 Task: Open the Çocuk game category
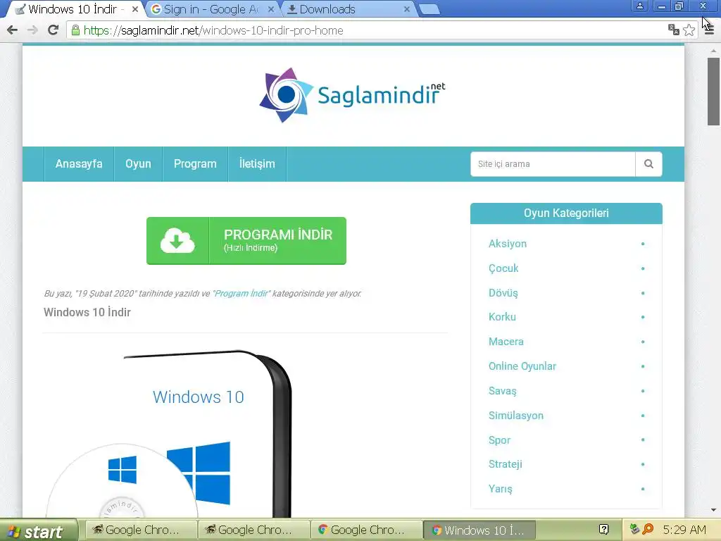[x=503, y=268]
